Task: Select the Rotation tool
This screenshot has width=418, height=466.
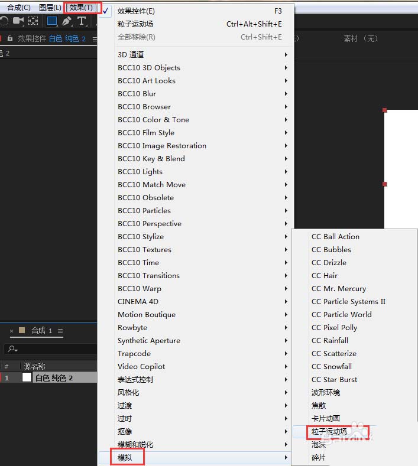Action: point(4,21)
